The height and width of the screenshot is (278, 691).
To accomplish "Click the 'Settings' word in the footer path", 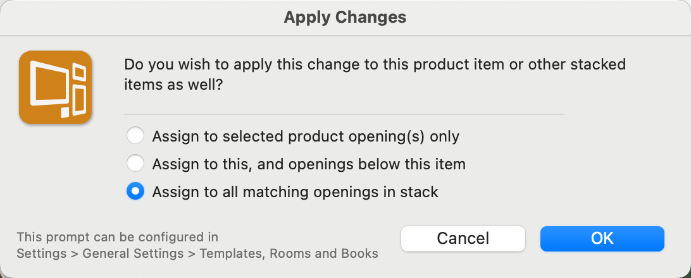I will 41,254.
